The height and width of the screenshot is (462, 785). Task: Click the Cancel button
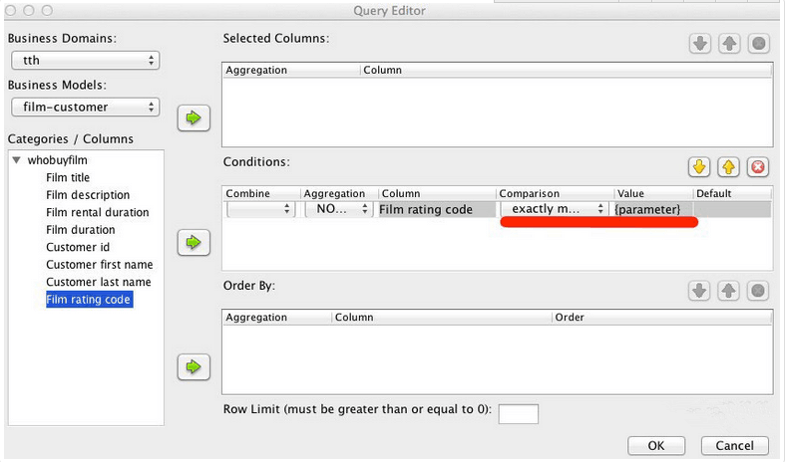734,445
